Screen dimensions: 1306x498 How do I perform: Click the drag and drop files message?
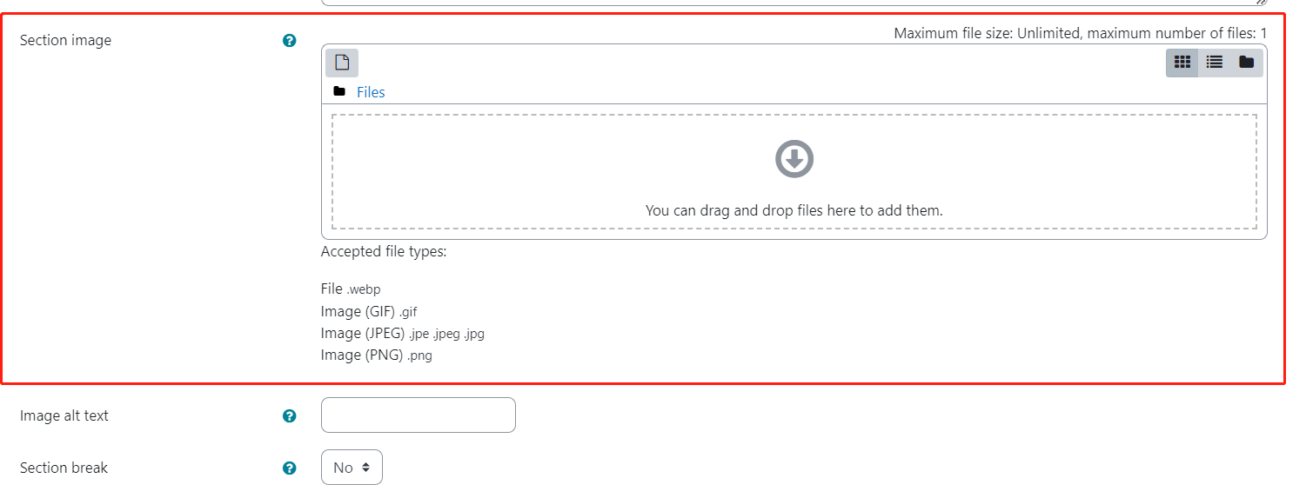(x=794, y=210)
